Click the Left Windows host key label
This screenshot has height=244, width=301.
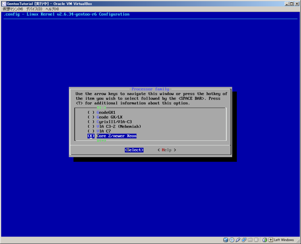[x=284, y=240]
